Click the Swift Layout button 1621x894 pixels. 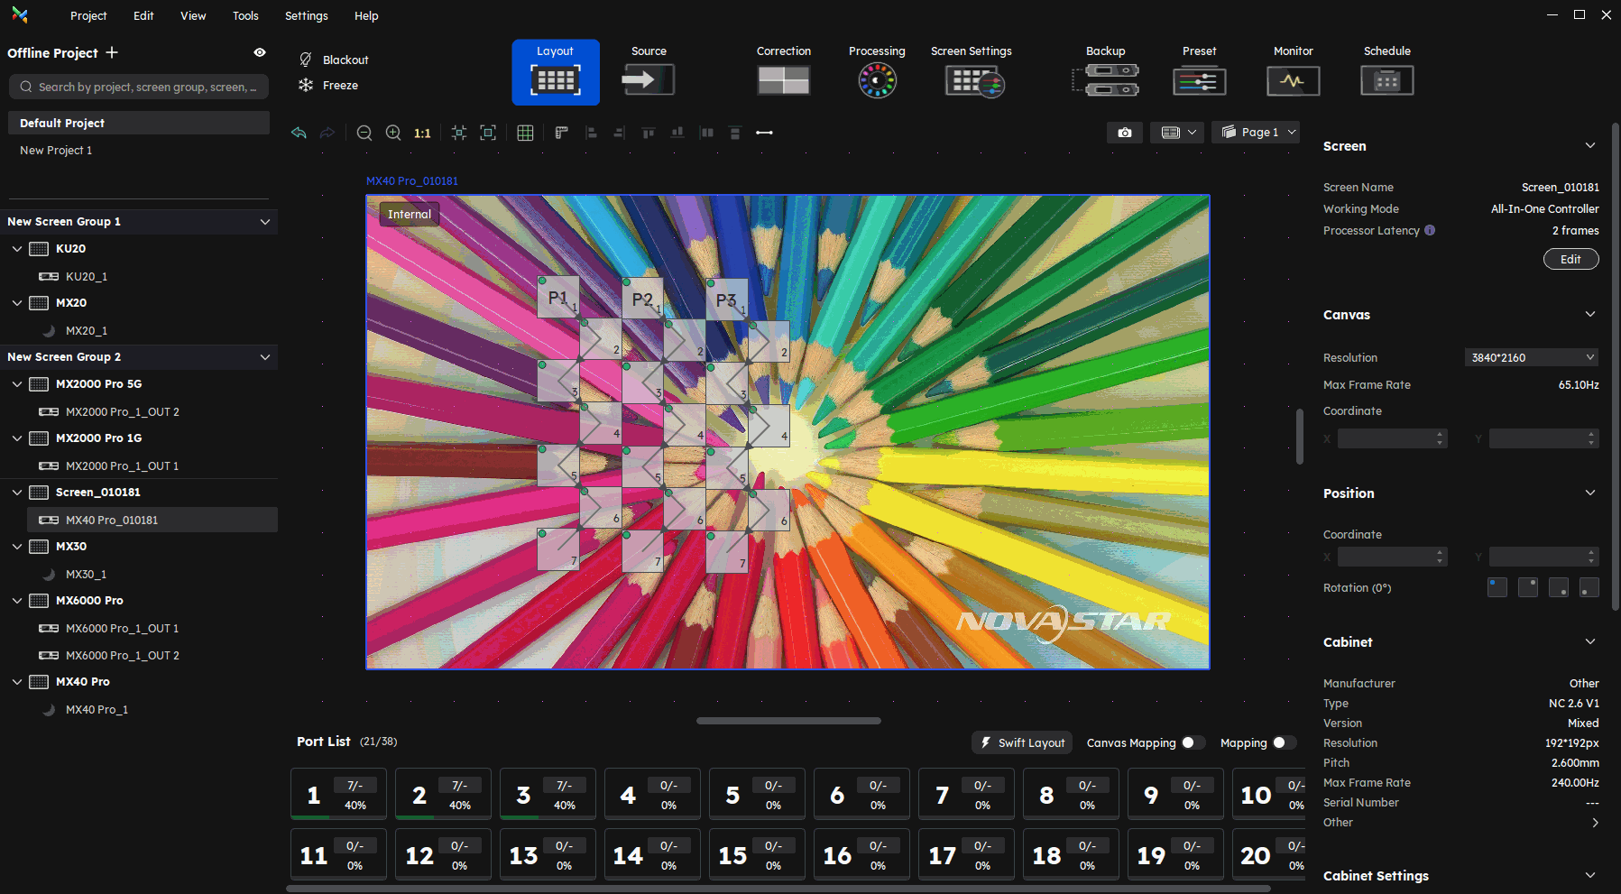(x=1022, y=742)
